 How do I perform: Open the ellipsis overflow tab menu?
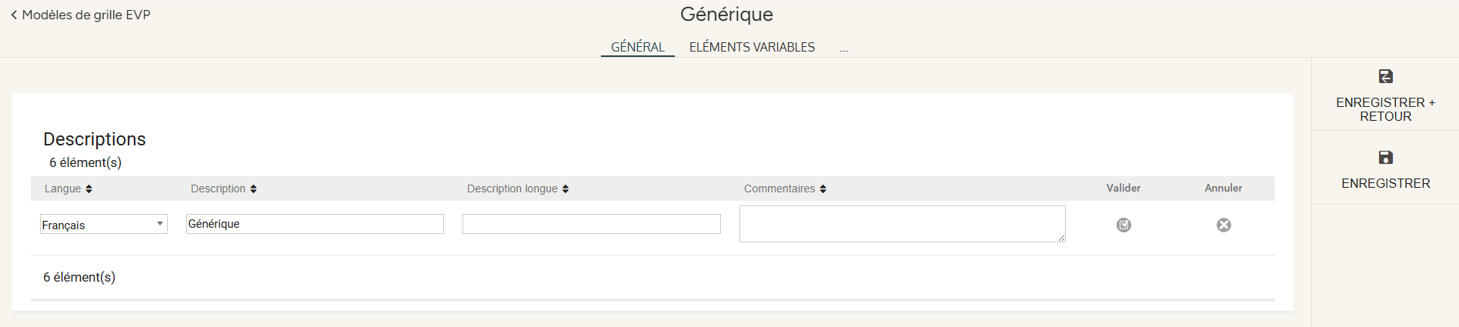click(x=844, y=48)
